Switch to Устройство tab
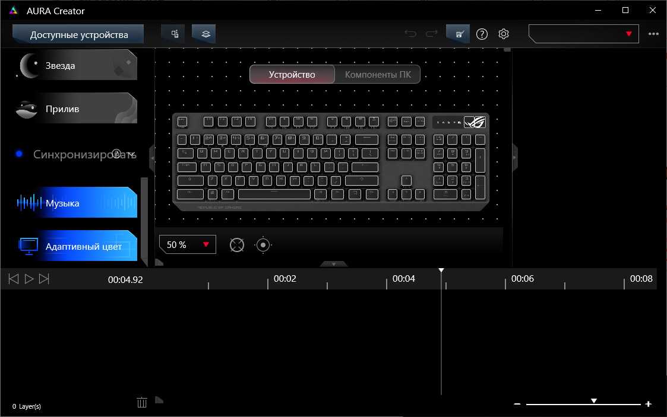667x417 pixels. [292, 75]
